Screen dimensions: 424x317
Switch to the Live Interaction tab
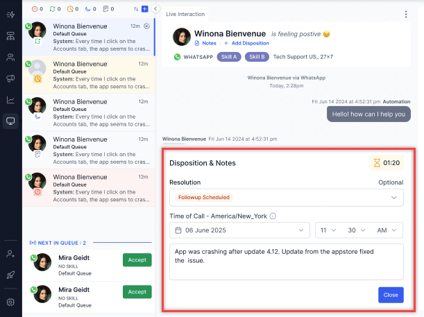(185, 14)
